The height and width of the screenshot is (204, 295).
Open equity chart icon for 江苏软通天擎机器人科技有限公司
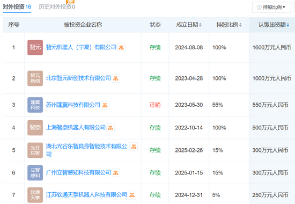point(132,195)
